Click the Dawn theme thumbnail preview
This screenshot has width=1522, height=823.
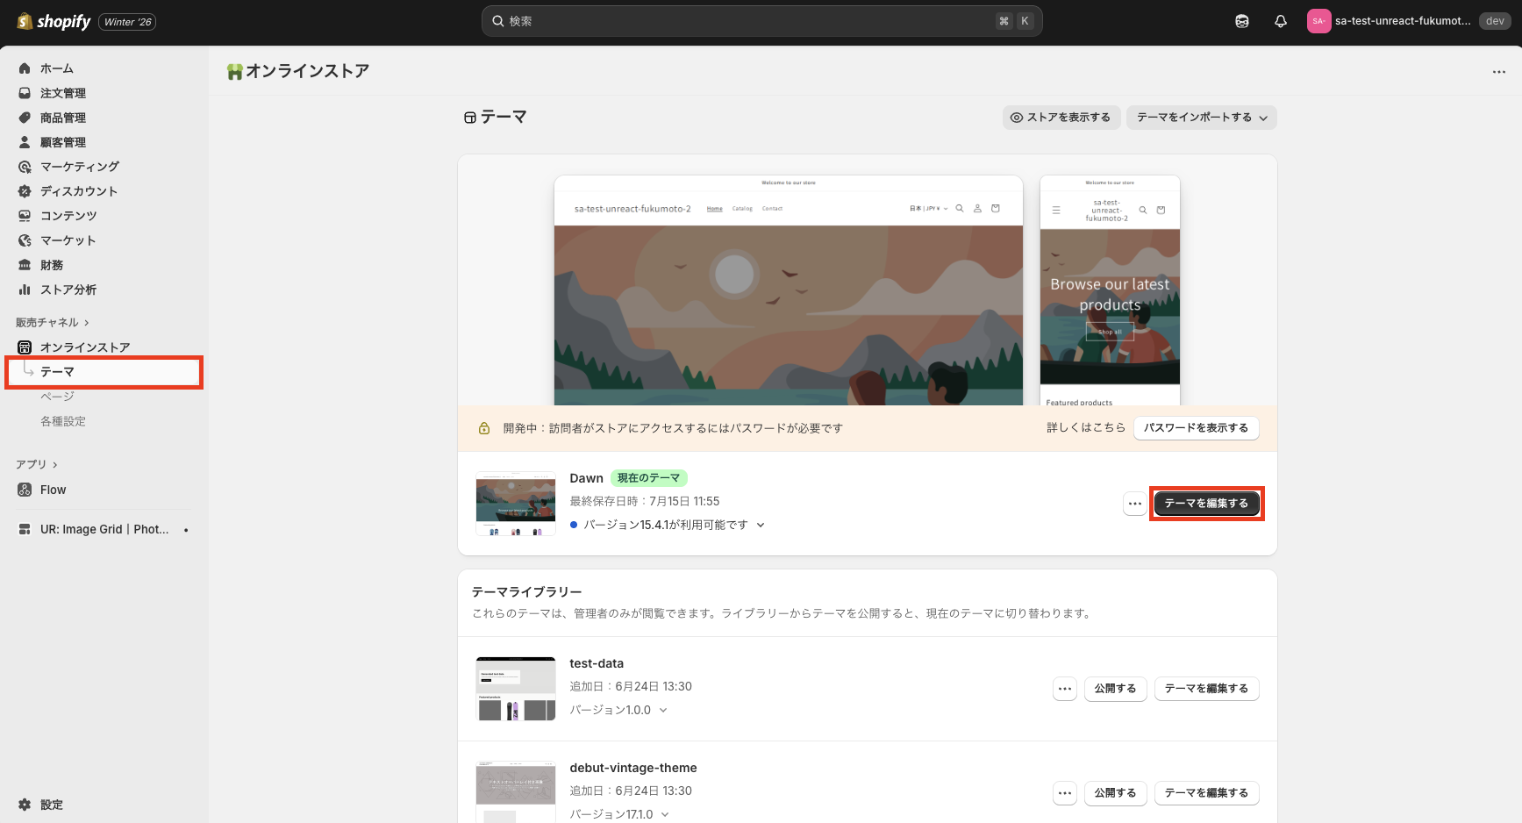click(515, 503)
